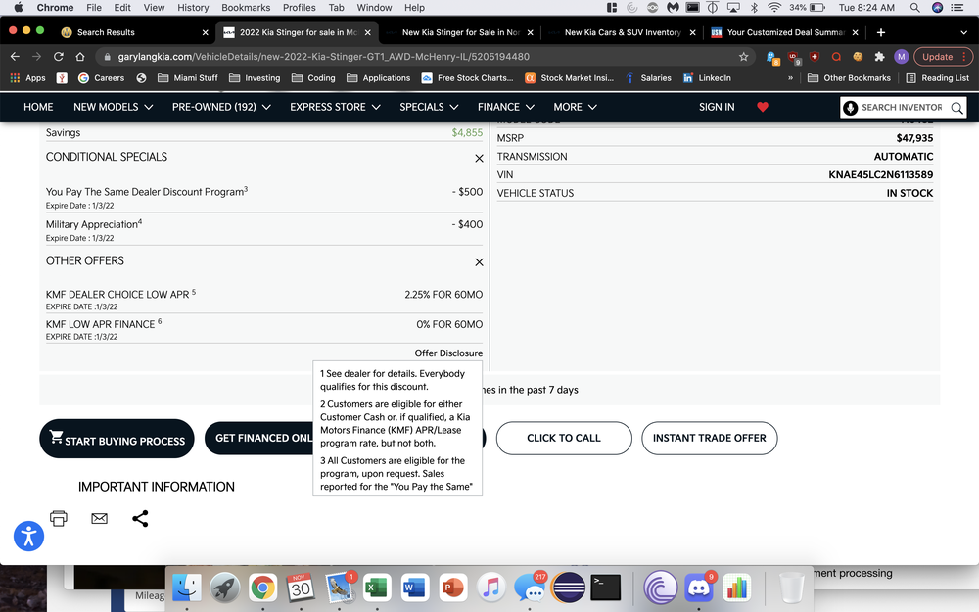Collapse the Conditional Specials section
The image size is (979, 612).
click(x=479, y=158)
